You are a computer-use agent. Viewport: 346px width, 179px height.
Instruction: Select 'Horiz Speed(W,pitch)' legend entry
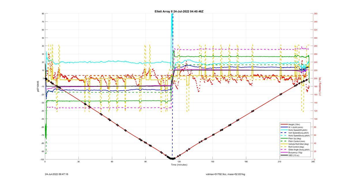click(x=298, y=130)
